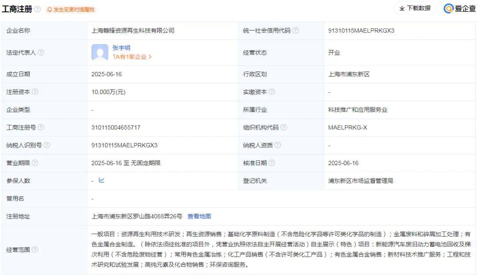
Task: Open 查看地图 map link
Action: pyautogui.click(x=199, y=216)
